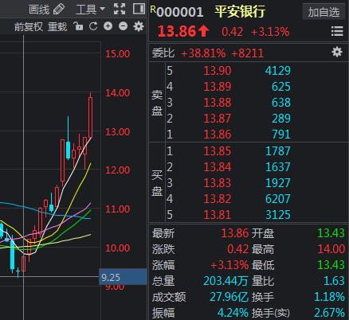Viewport: 349px width, 320px height.
Task: Select sell level 5 price 13.90
Action: (x=218, y=71)
